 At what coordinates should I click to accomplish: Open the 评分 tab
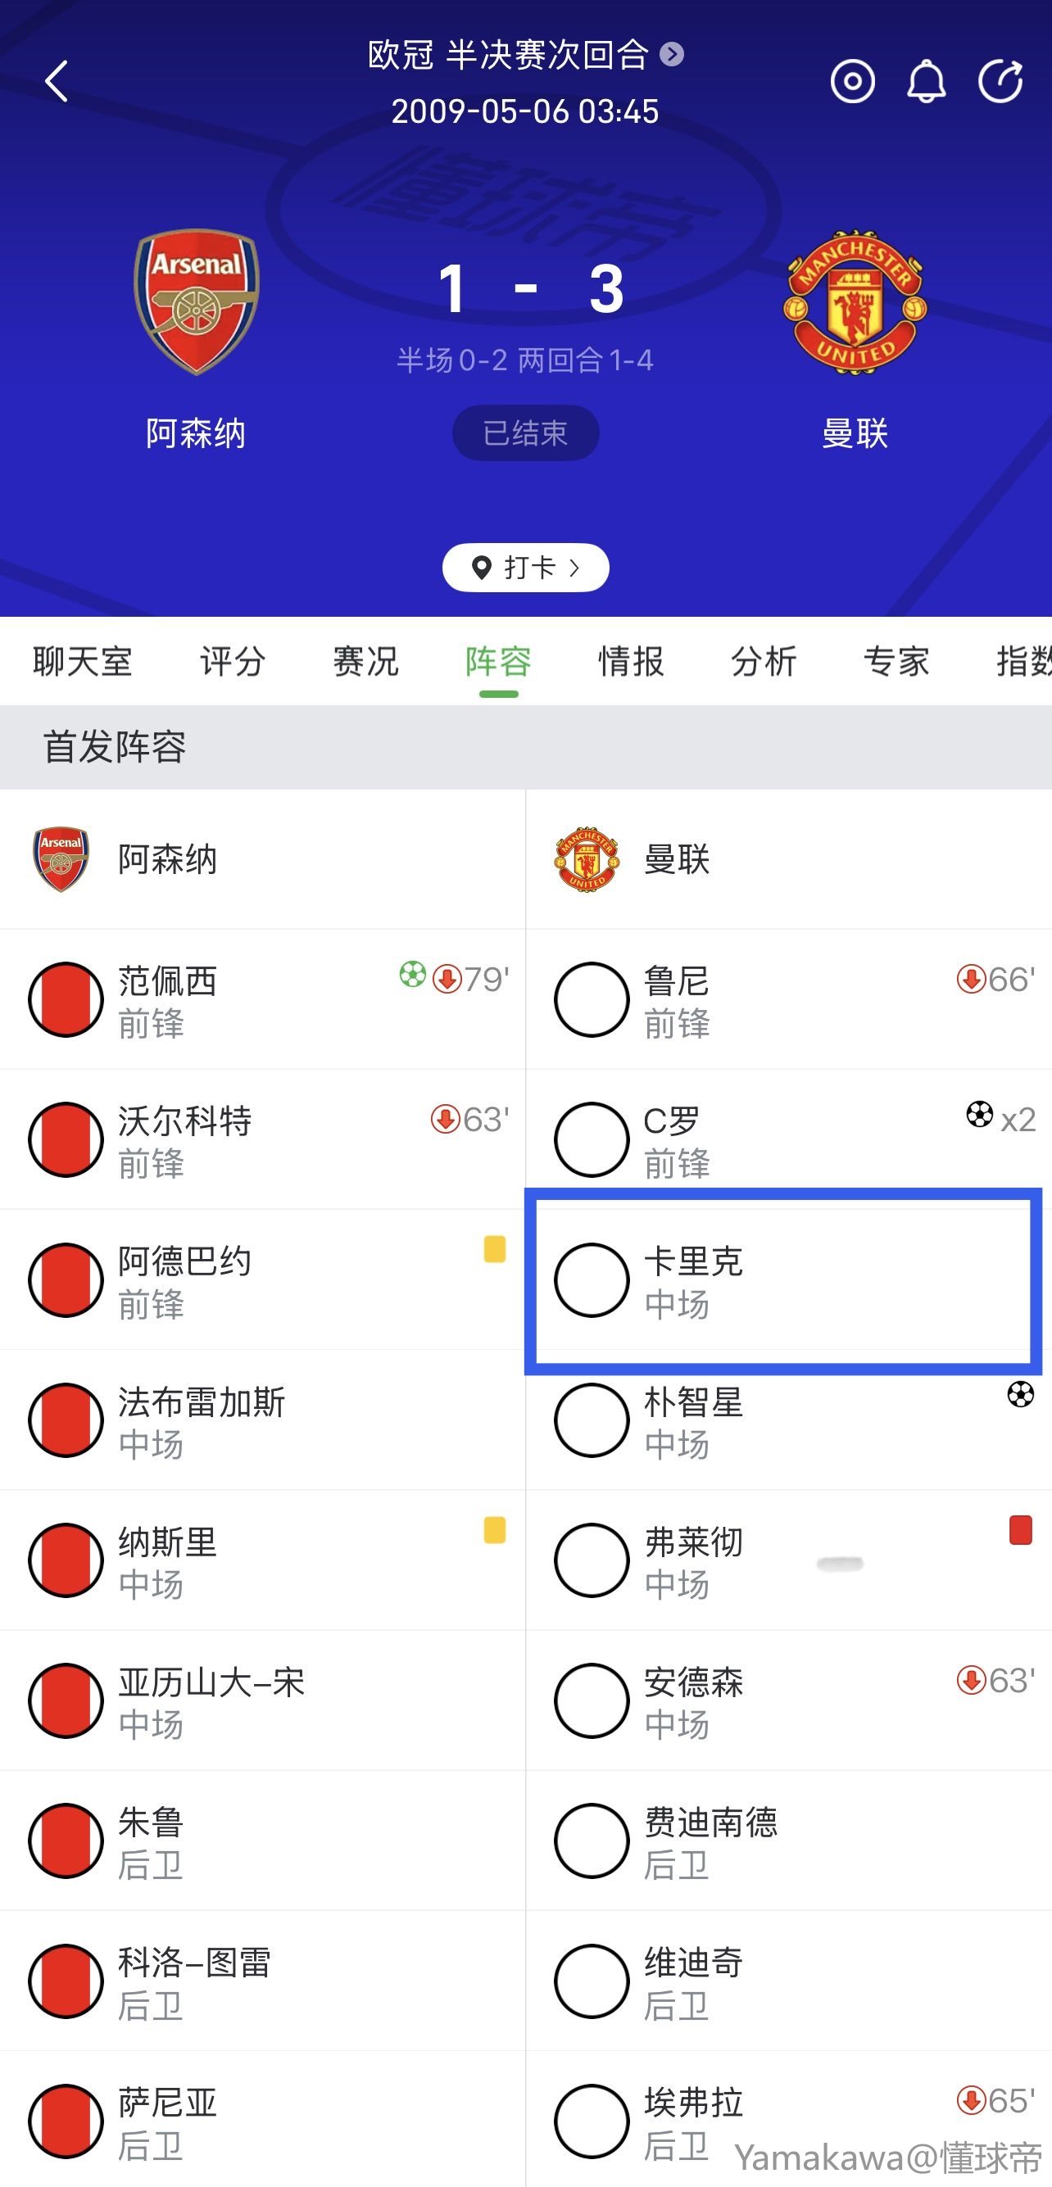point(233,661)
